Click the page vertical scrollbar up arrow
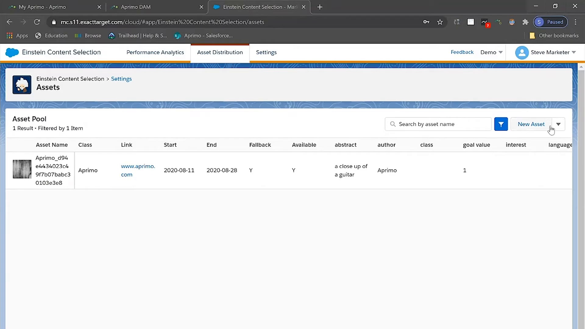 pos(581,67)
